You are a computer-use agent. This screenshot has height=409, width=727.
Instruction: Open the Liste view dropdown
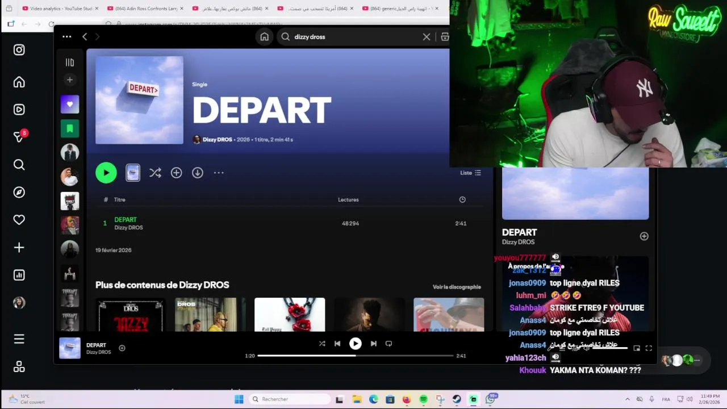470,173
